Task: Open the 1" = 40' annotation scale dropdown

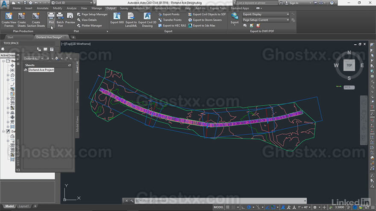Action: coord(304,207)
